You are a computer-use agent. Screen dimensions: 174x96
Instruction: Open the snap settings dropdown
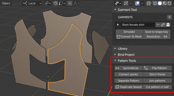tap(62, 3)
